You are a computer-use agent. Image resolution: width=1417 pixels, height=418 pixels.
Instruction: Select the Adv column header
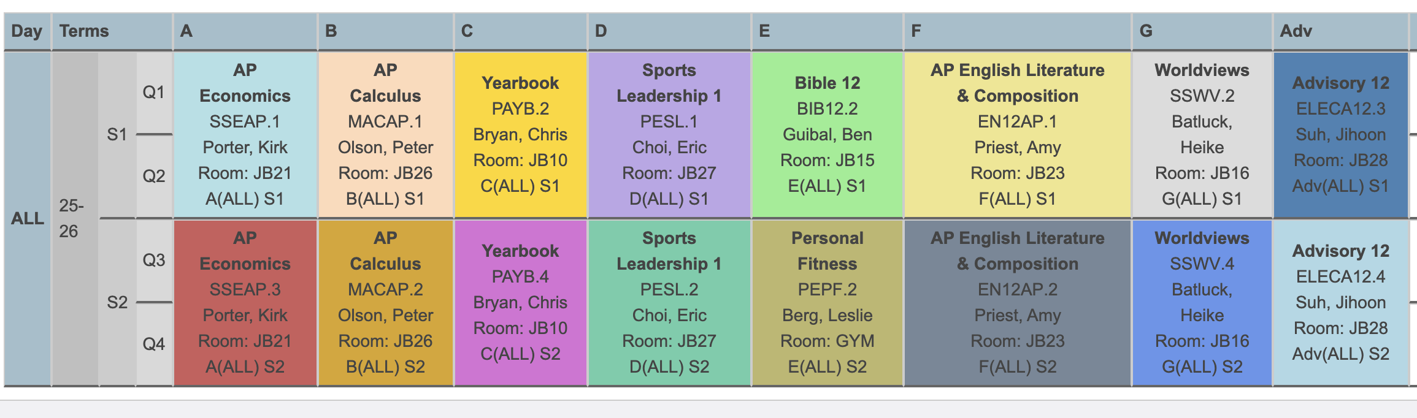(x=1296, y=31)
